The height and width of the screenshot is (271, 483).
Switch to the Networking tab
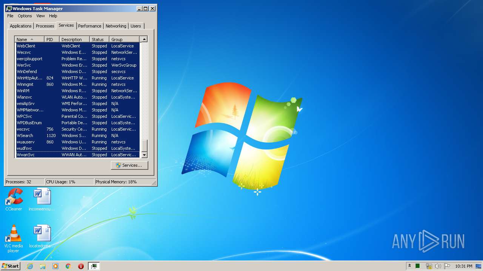pos(116,26)
